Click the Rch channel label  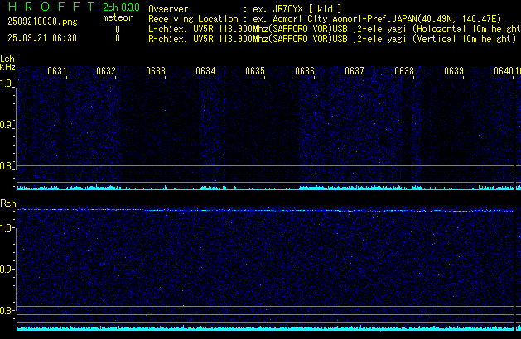tap(7, 203)
